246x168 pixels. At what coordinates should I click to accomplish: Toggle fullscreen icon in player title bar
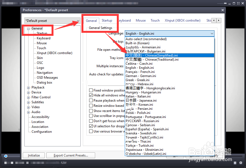pos(238,3)
